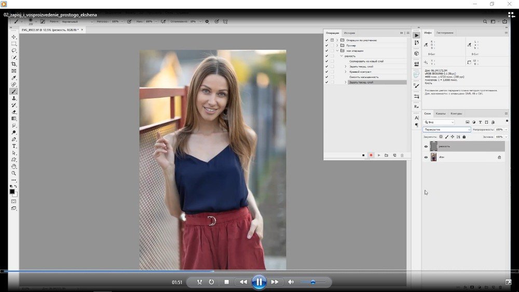Click the create new action set folder icon
Viewport: 519px width, 292px height.
[x=386, y=155]
